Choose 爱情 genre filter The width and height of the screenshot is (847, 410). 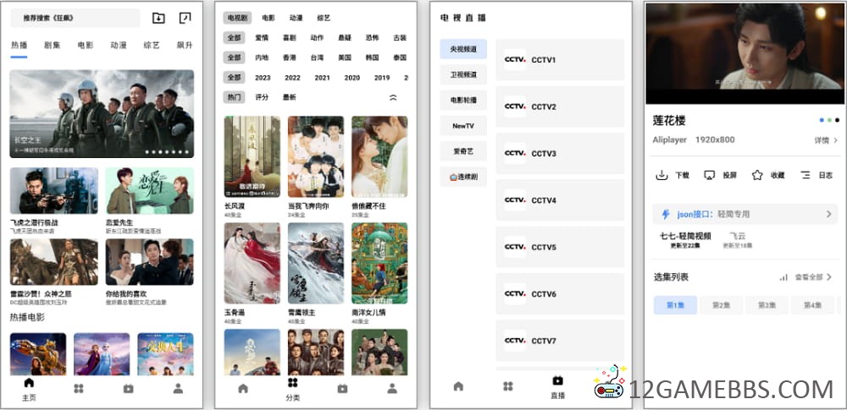262,38
